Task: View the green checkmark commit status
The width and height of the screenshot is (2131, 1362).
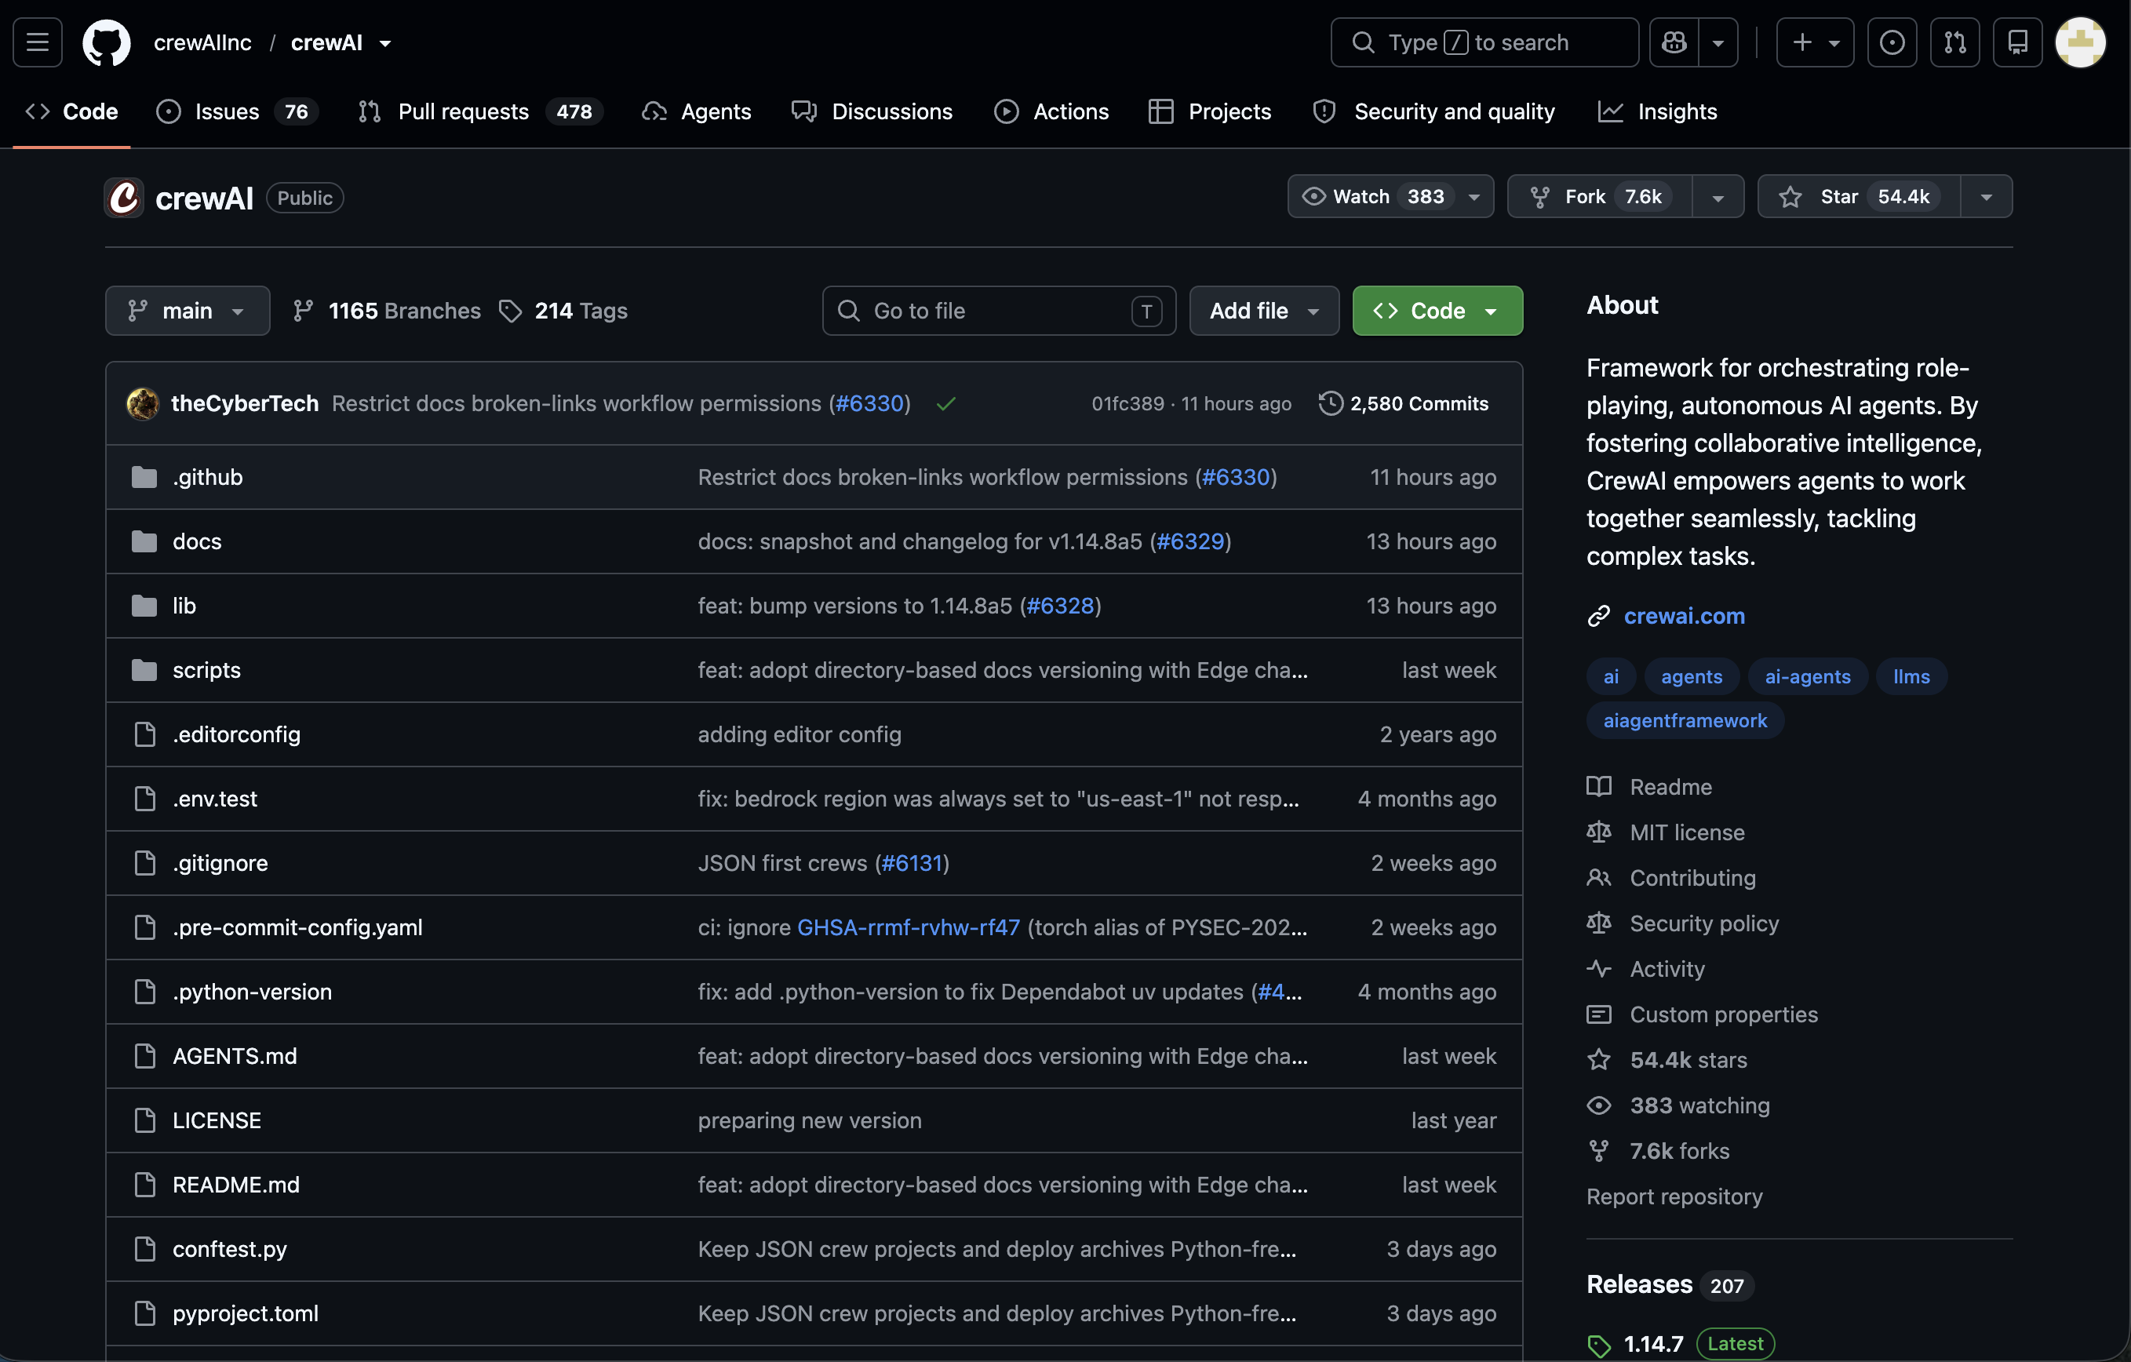Action: point(945,403)
